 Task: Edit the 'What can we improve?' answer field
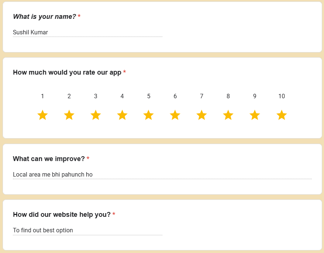162,174
